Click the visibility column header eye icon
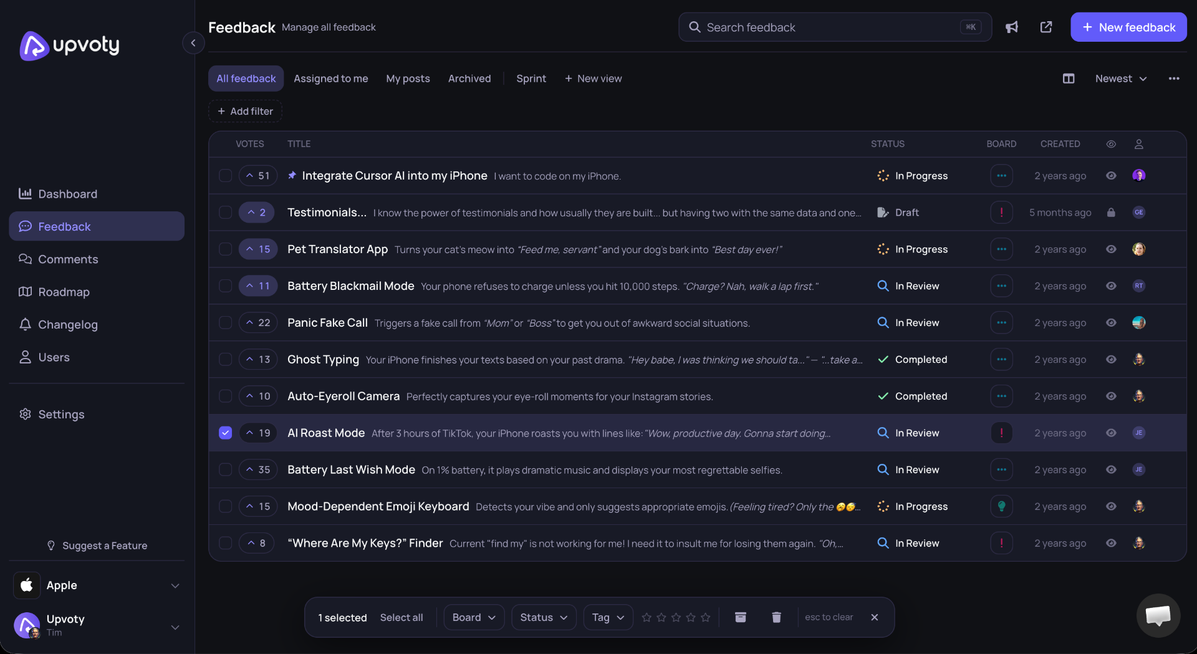This screenshot has width=1197, height=654. (x=1111, y=144)
